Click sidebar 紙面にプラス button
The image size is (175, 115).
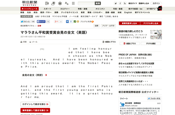pos(129,44)
